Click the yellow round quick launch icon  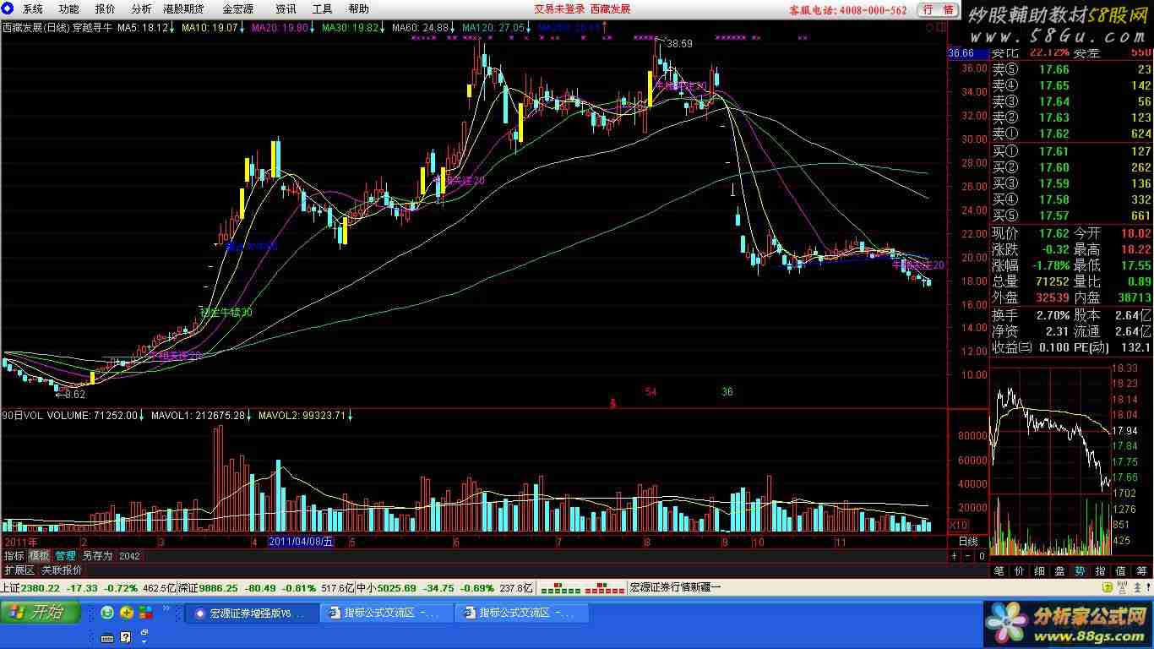tap(126, 613)
